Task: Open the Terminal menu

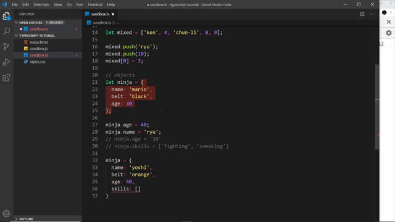Action: click(x=95, y=4)
